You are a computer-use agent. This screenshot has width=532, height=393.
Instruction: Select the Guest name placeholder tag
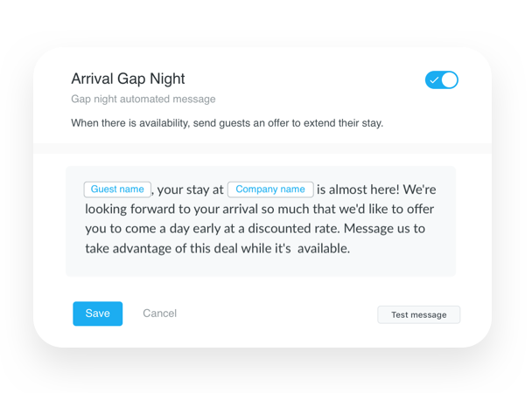pyautogui.click(x=117, y=190)
